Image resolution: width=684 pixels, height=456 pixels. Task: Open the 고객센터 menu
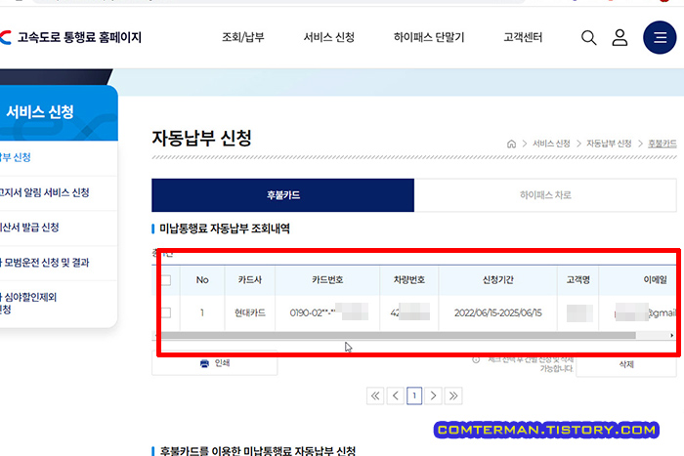523,37
